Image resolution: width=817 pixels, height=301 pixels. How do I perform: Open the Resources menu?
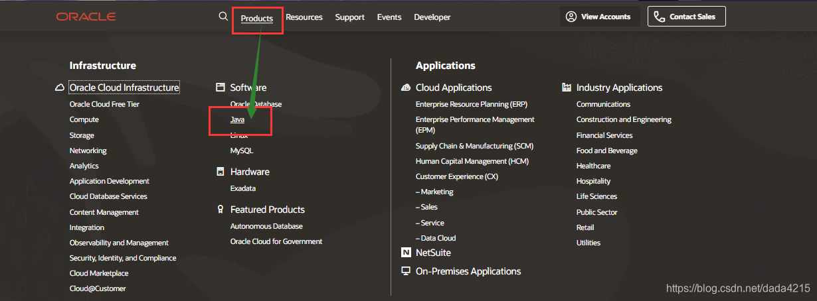click(304, 17)
